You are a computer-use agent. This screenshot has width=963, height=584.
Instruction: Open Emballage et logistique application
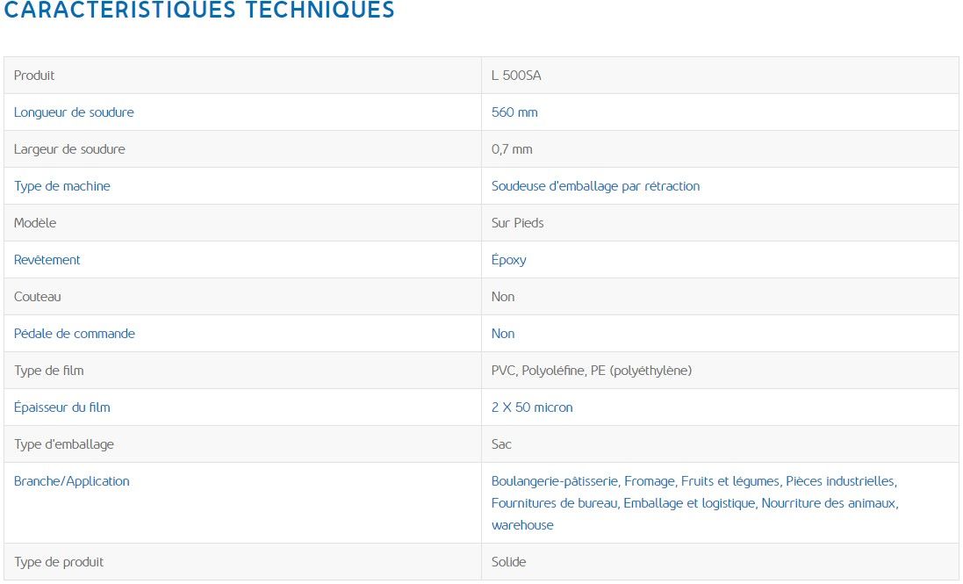689,503
